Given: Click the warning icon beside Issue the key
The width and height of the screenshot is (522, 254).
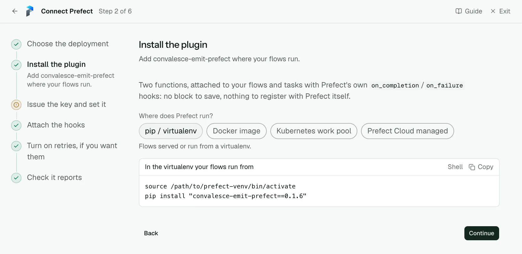Looking at the screenshot, I should point(16,105).
